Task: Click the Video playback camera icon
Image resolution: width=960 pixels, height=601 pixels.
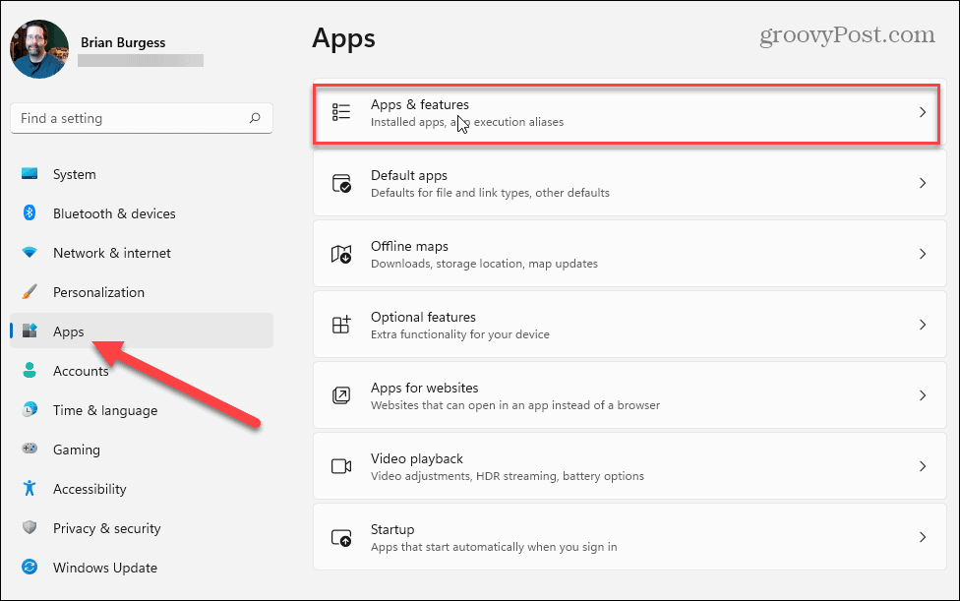Action: click(341, 466)
